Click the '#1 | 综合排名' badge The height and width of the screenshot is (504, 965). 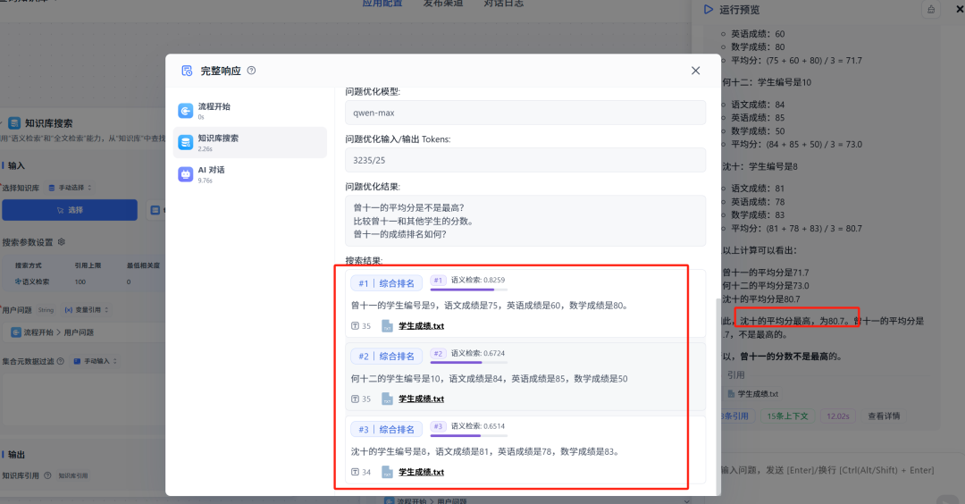point(387,283)
